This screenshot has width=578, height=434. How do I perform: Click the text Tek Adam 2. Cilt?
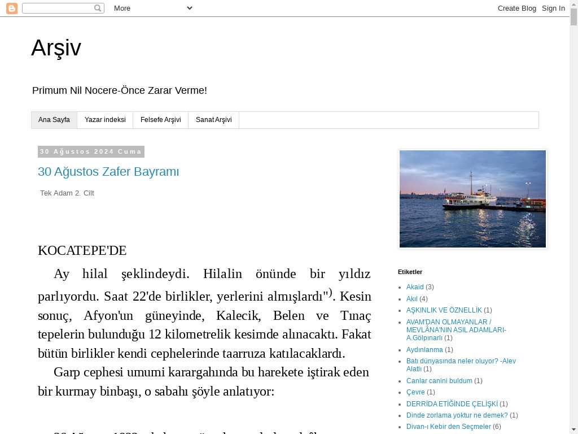tap(67, 193)
